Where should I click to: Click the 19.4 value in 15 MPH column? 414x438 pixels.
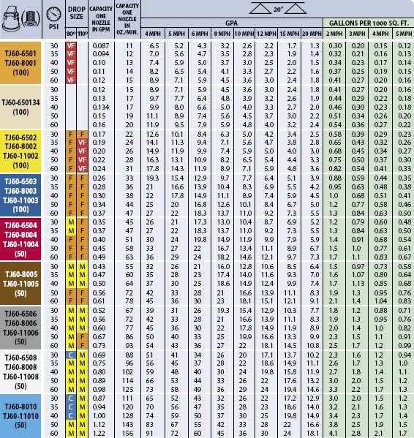pos(290,390)
